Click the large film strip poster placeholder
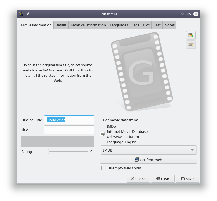Viewport: 217px width, 201px height. (142, 71)
